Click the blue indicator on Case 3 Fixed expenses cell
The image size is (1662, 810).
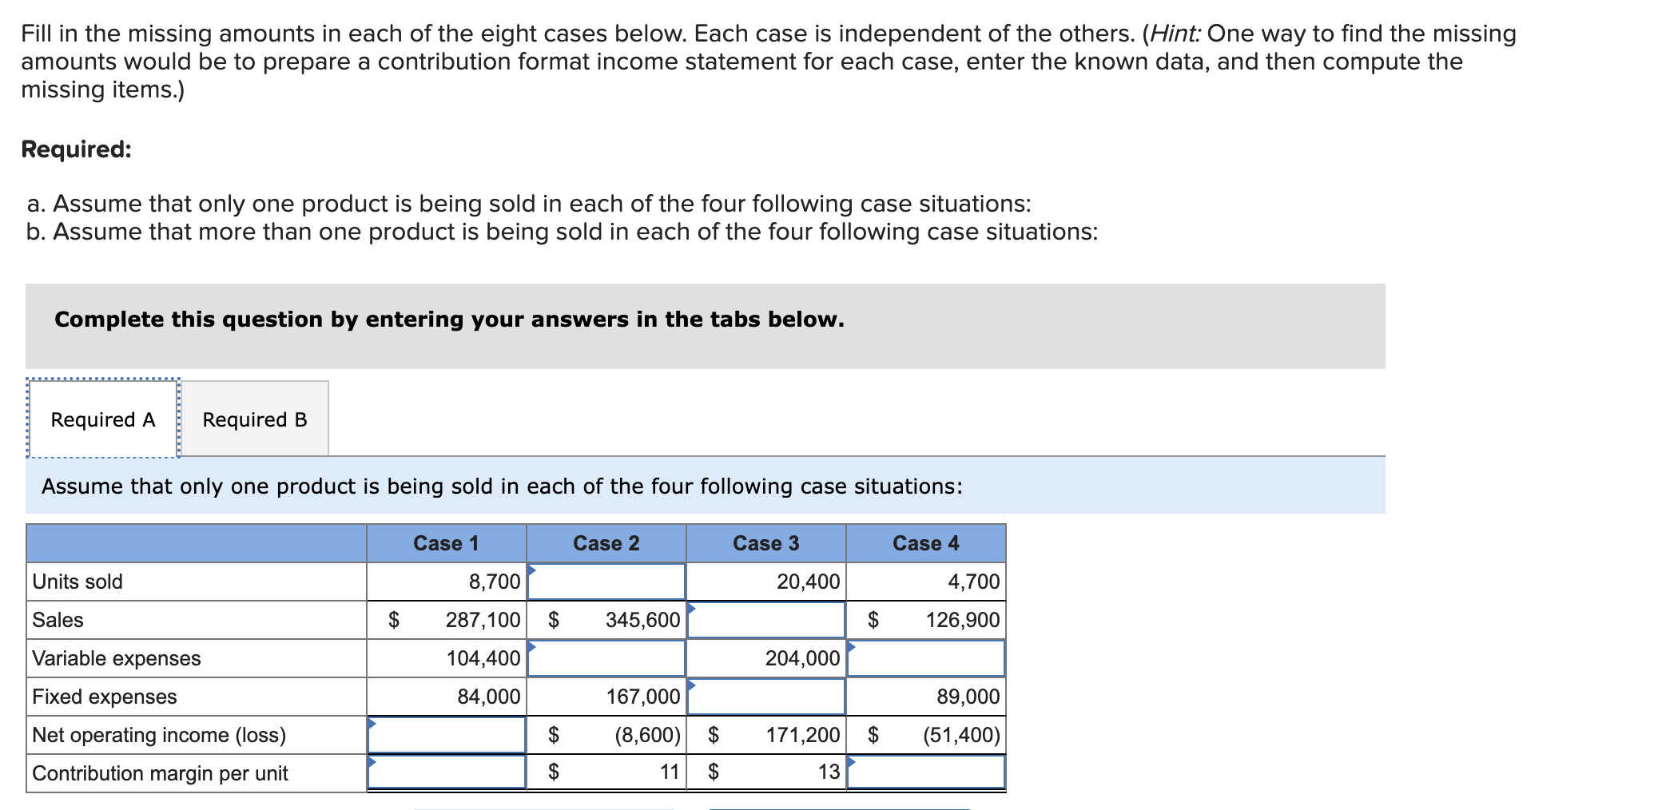(x=690, y=685)
